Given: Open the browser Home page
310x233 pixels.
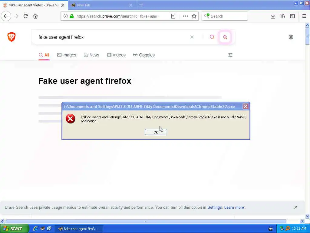Looking at the screenshot, I should point(35,16).
